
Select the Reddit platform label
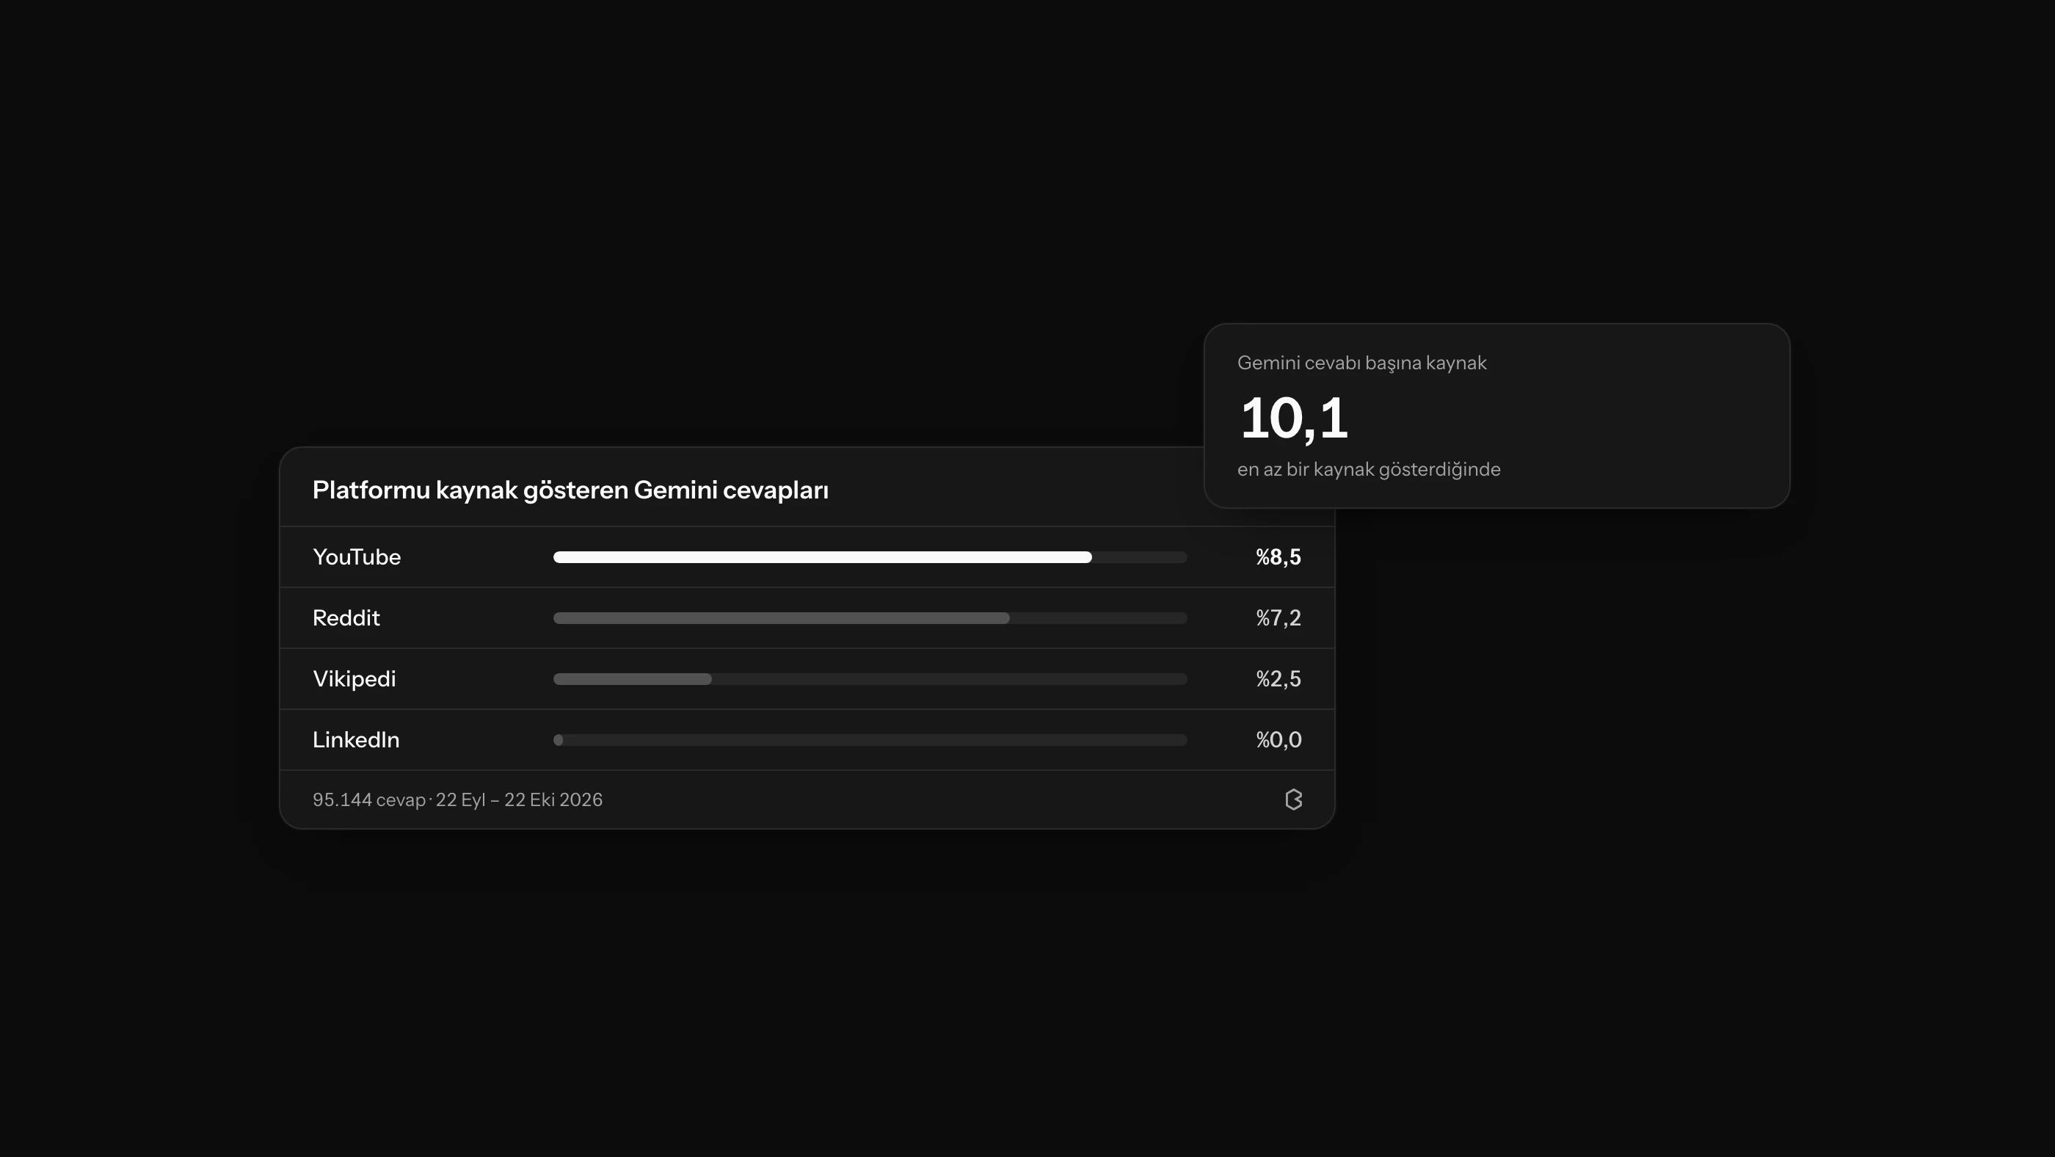[346, 617]
